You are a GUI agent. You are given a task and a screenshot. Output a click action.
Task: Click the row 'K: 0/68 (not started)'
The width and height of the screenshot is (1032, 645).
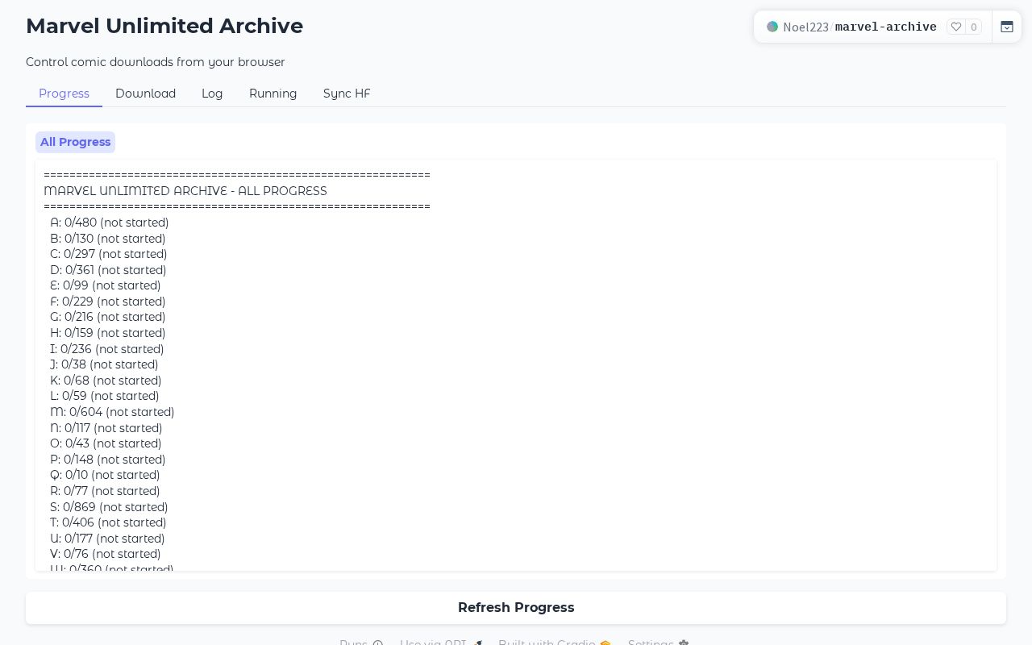tap(106, 381)
